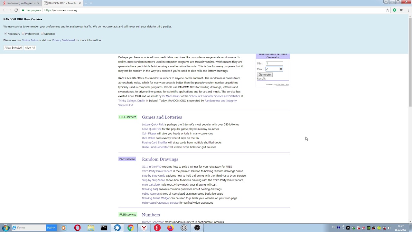
Task: Open the Price Calculator link
Action: coord(151,185)
